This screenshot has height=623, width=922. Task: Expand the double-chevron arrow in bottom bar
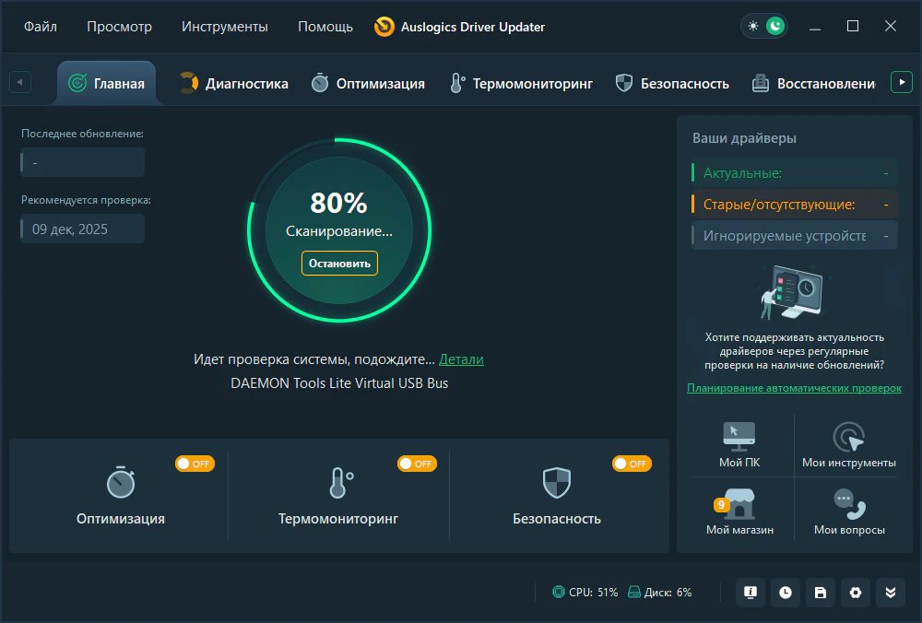coord(891,593)
